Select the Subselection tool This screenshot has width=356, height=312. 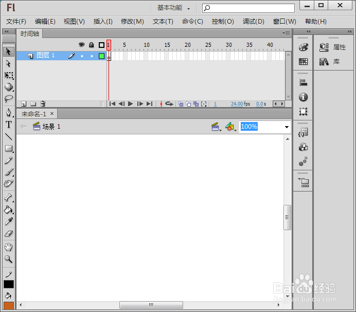click(x=8, y=63)
